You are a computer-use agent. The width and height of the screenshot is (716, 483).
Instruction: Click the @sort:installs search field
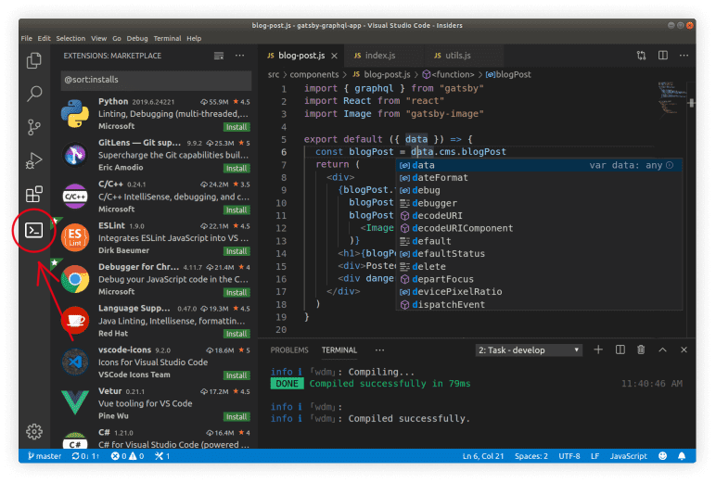(x=156, y=80)
